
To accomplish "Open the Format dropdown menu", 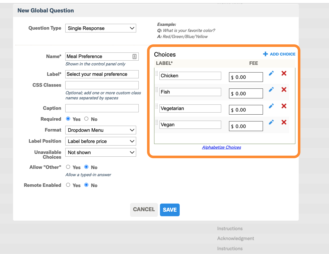I will [x=101, y=130].
